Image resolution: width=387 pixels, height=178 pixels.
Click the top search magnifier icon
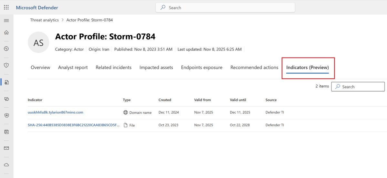(163, 7)
